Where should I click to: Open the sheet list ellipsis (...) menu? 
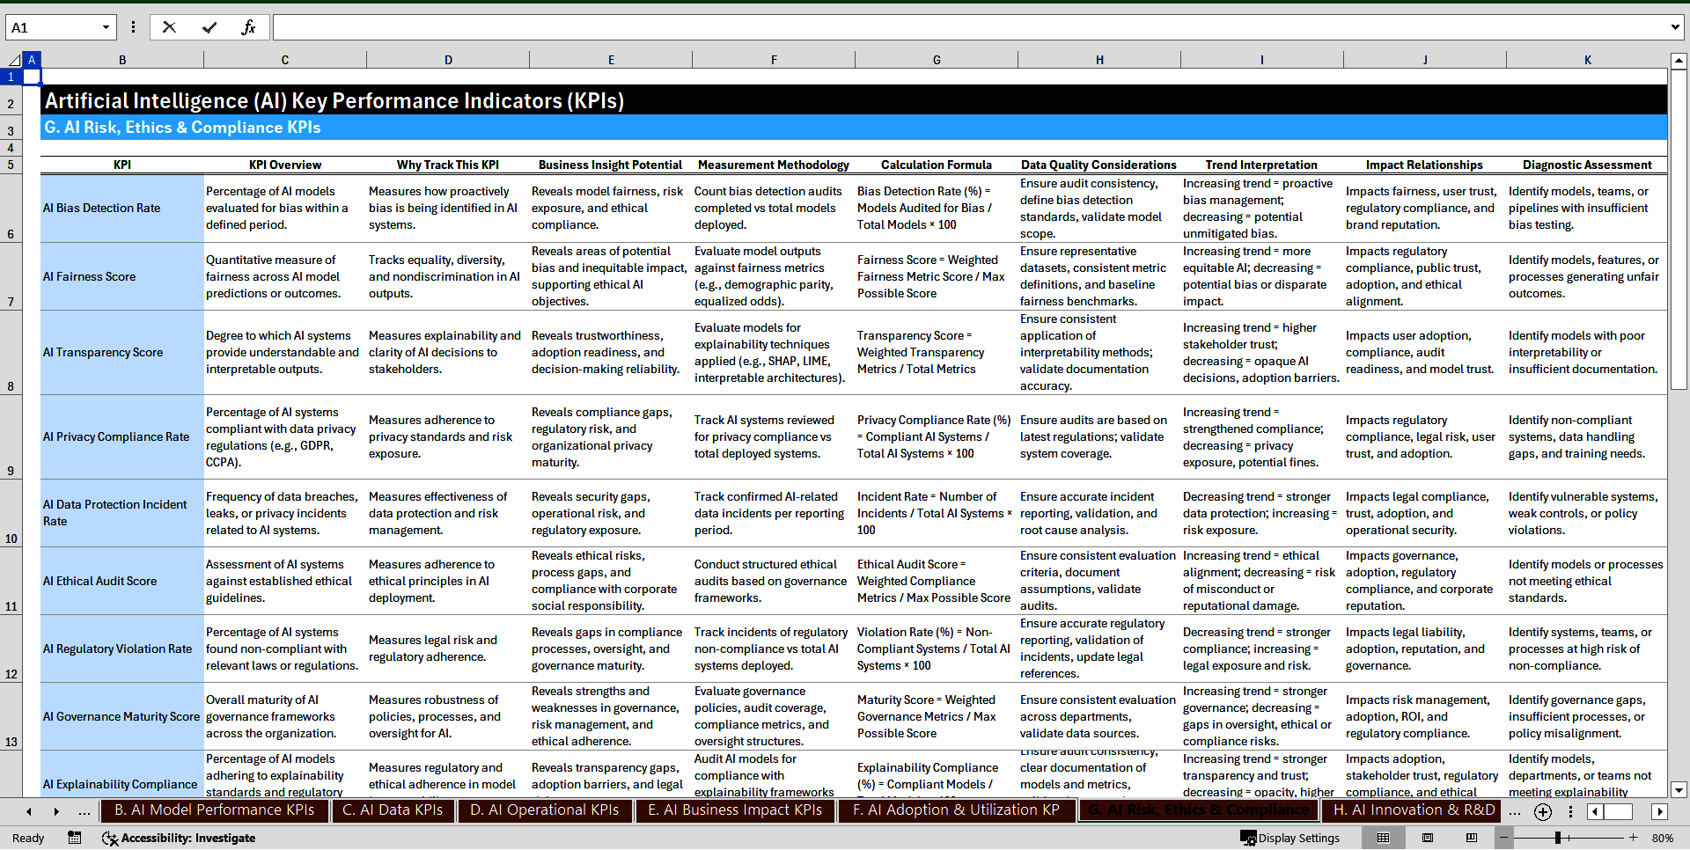tap(84, 811)
